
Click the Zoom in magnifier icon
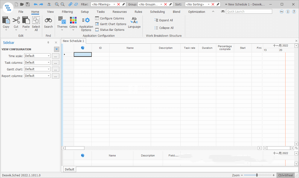pyautogui.click(x=57, y=4)
